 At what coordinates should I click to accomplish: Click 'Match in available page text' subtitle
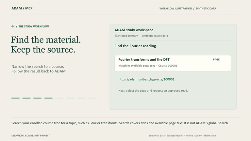pyautogui.click(x=137, y=66)
